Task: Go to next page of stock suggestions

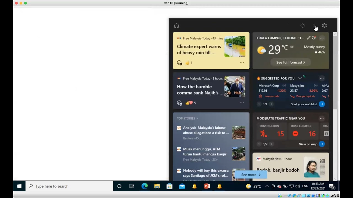Action: point(271,104)
